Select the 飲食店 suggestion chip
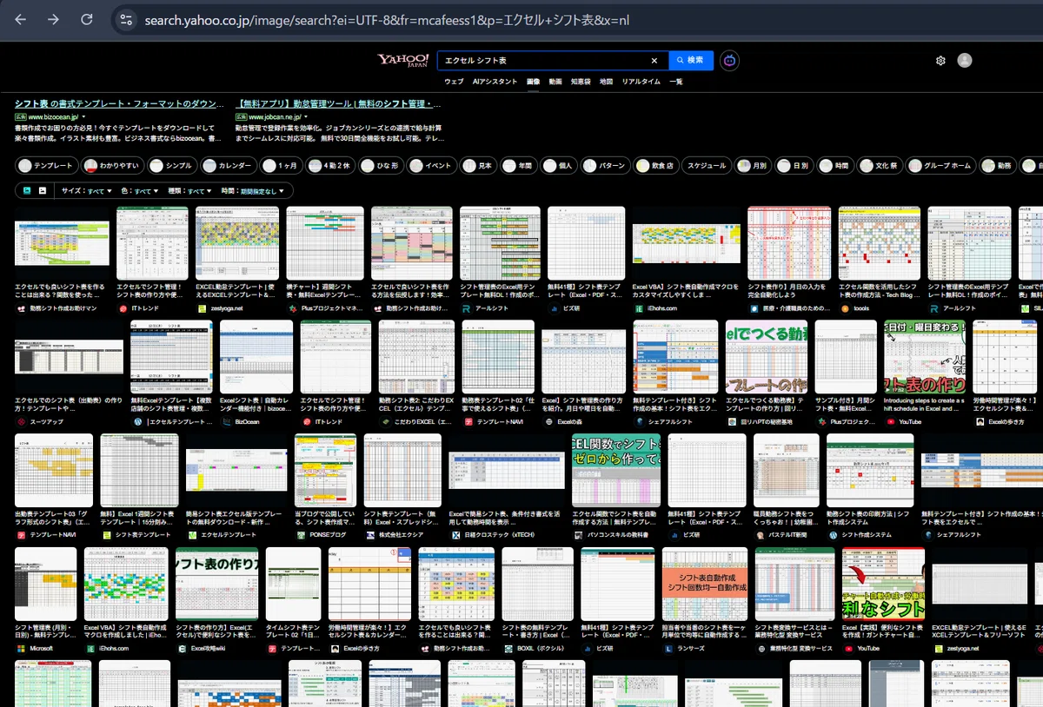Screen dimensions: 1043x707 655,165
